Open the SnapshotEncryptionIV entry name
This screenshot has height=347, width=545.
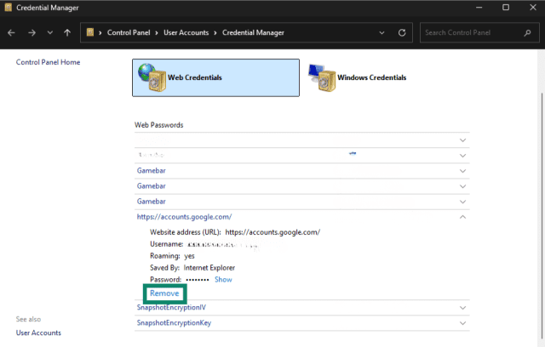[171, 307]
